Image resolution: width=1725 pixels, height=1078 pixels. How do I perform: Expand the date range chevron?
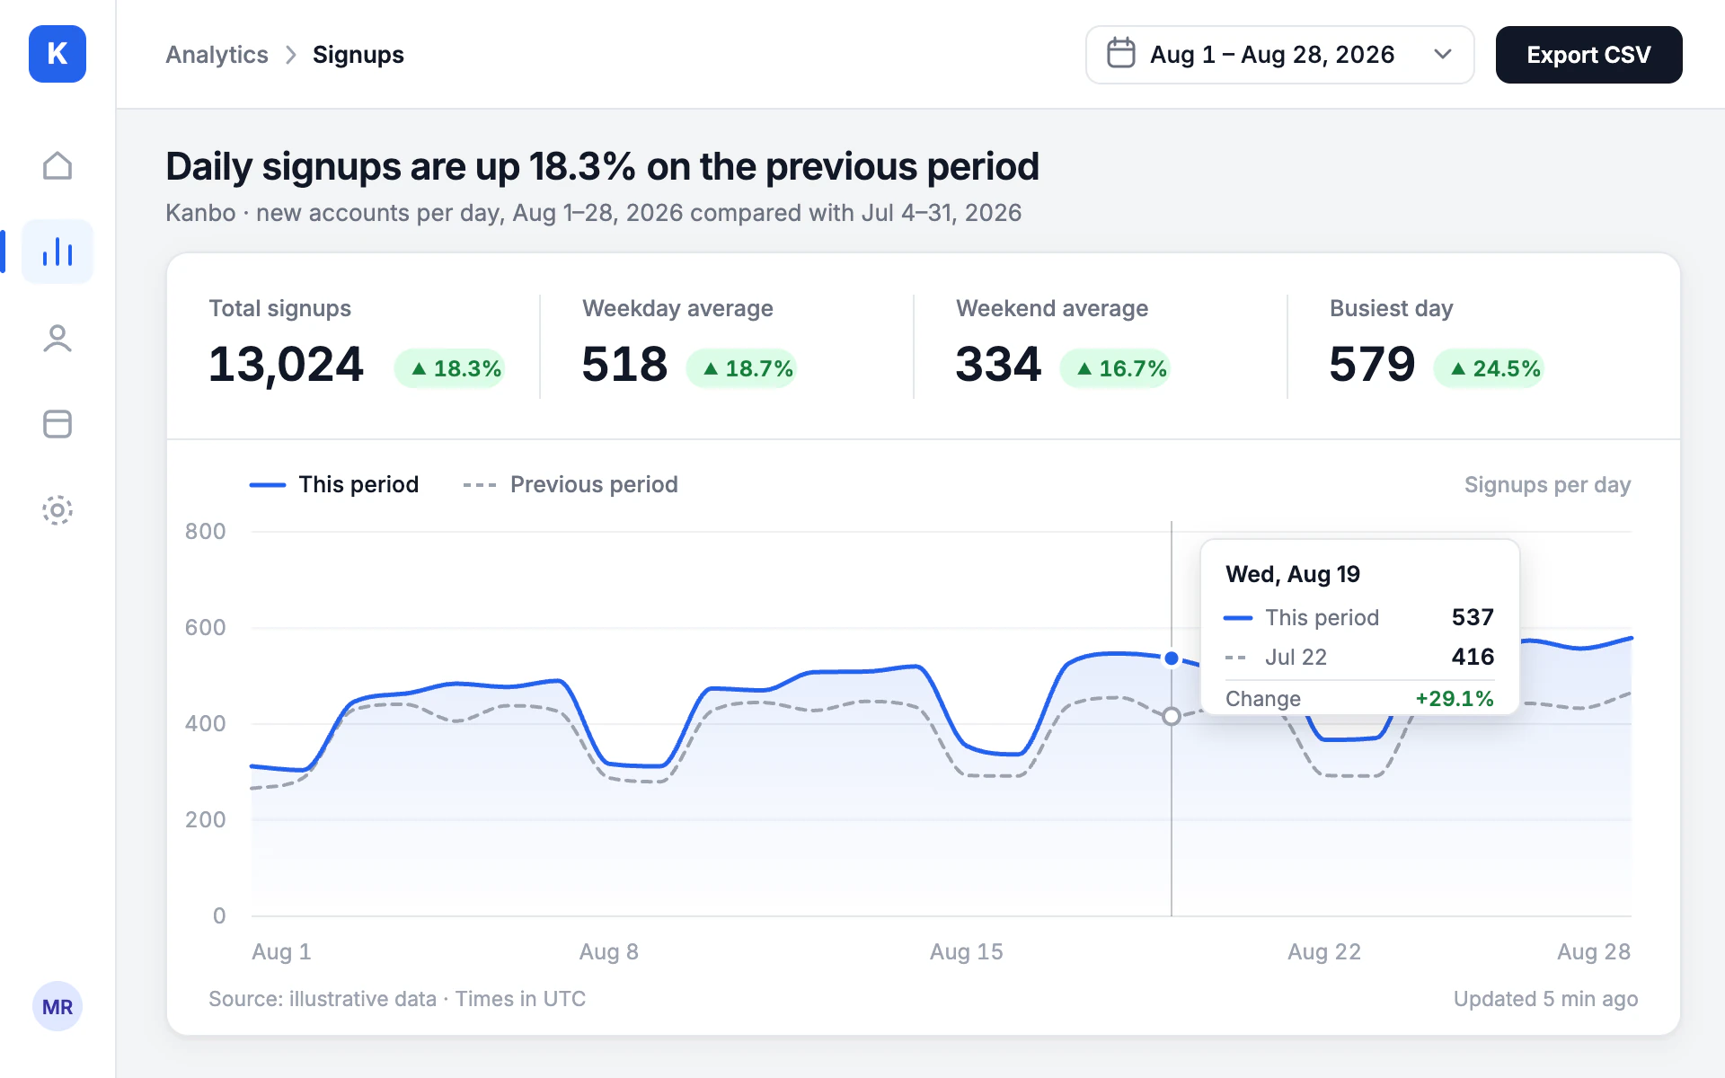pos(1443,54)
